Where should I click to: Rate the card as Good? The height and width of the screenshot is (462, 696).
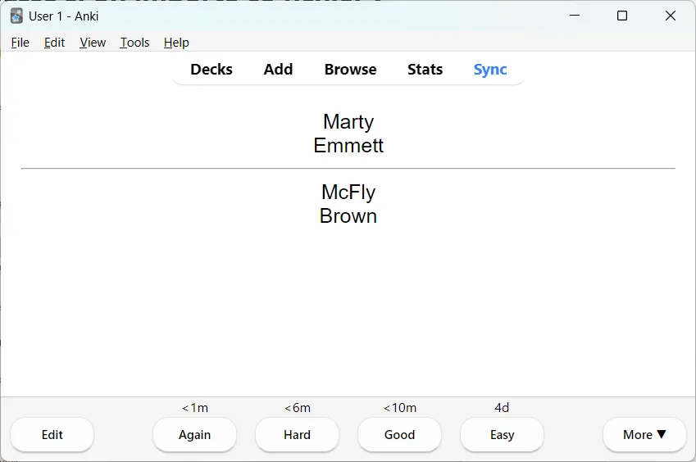399,434
